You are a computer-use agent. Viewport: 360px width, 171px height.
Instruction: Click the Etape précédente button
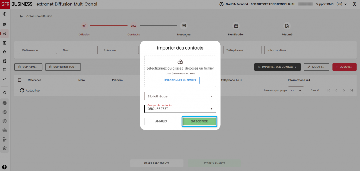[157, 163]
